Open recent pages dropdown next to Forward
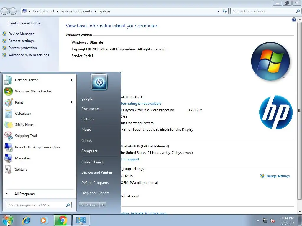The image size is (302, 226). coord(19,11)
